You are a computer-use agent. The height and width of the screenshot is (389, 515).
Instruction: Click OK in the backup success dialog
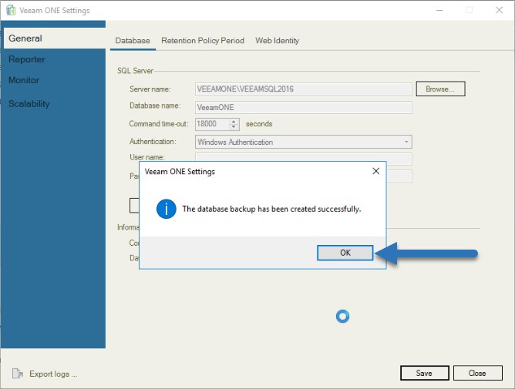coord(345,253)
